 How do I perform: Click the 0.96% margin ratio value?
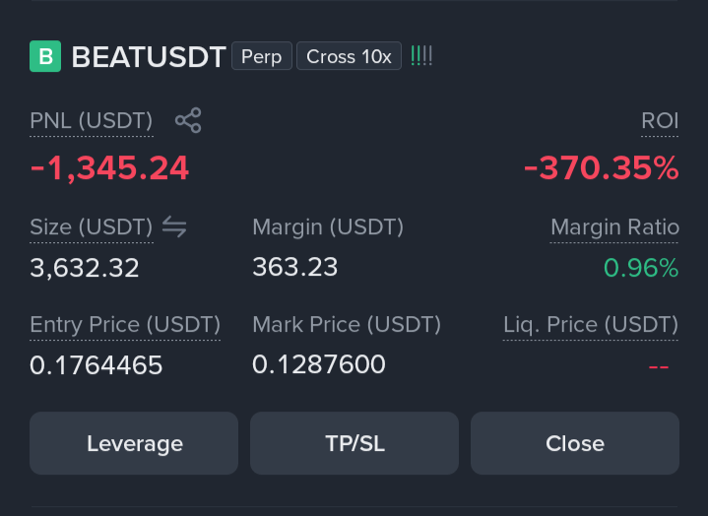pos(641,268)
